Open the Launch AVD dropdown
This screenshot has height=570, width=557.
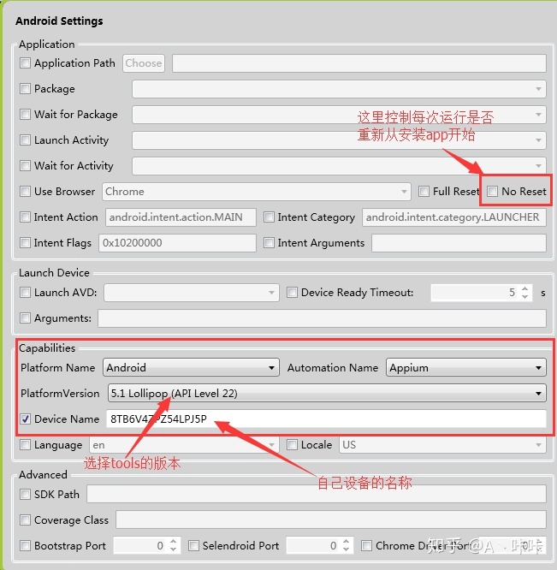(x=192, y=293)
